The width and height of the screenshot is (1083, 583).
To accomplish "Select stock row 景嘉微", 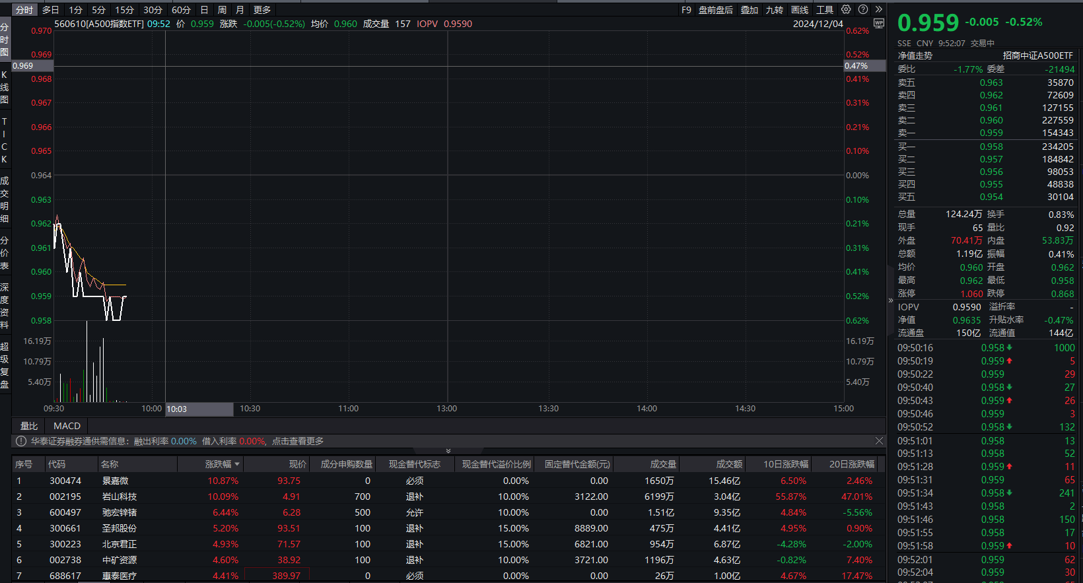I will (x=448, y=481).
